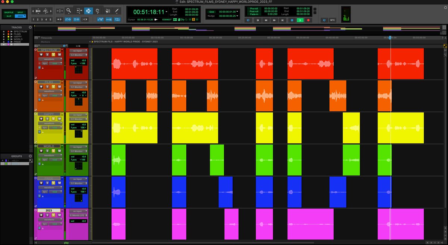This screenshot has height=245, width=448.
Task: Toggle Tab to Transients button
Action: coord(59,19)
